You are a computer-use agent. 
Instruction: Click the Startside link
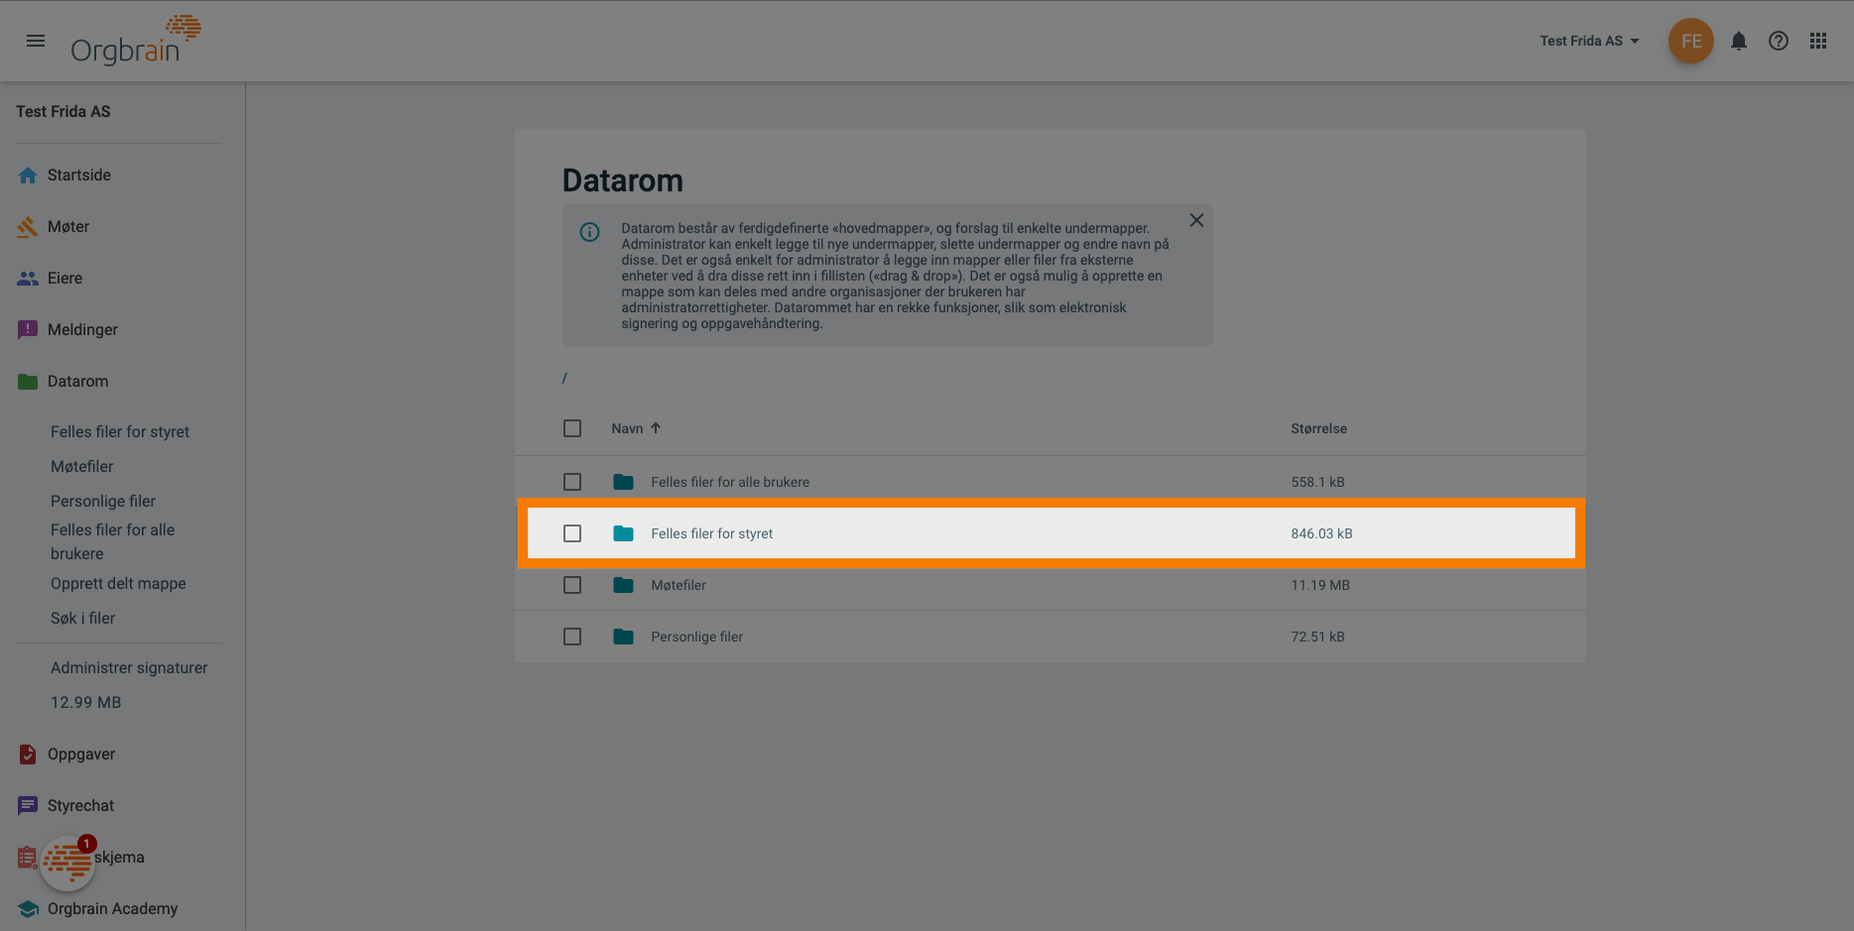pos(79,175)
